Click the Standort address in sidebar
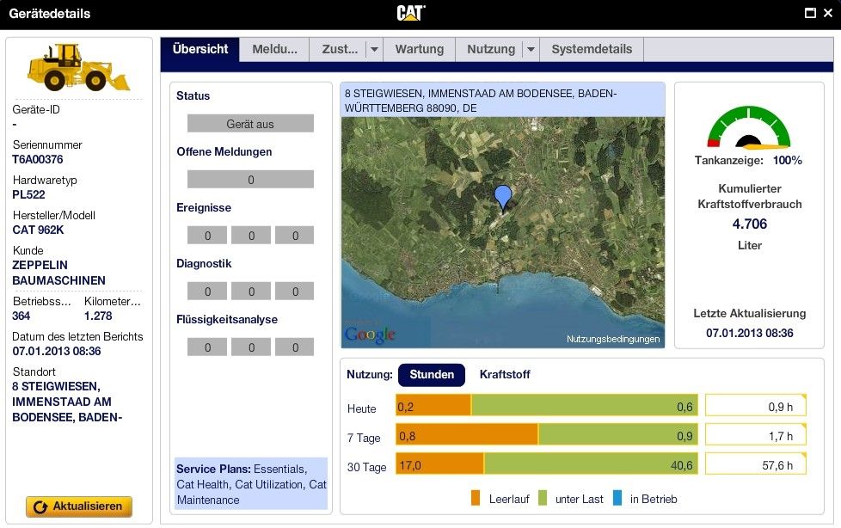 click(x=67, y=402)
